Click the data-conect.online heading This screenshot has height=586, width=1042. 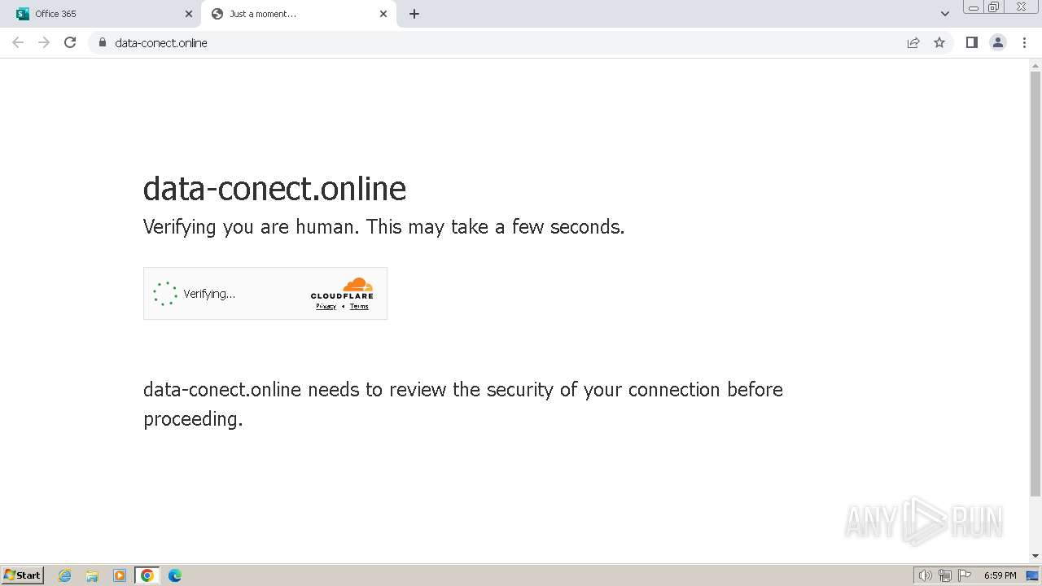pyautogui.click(x=274, y=189)
